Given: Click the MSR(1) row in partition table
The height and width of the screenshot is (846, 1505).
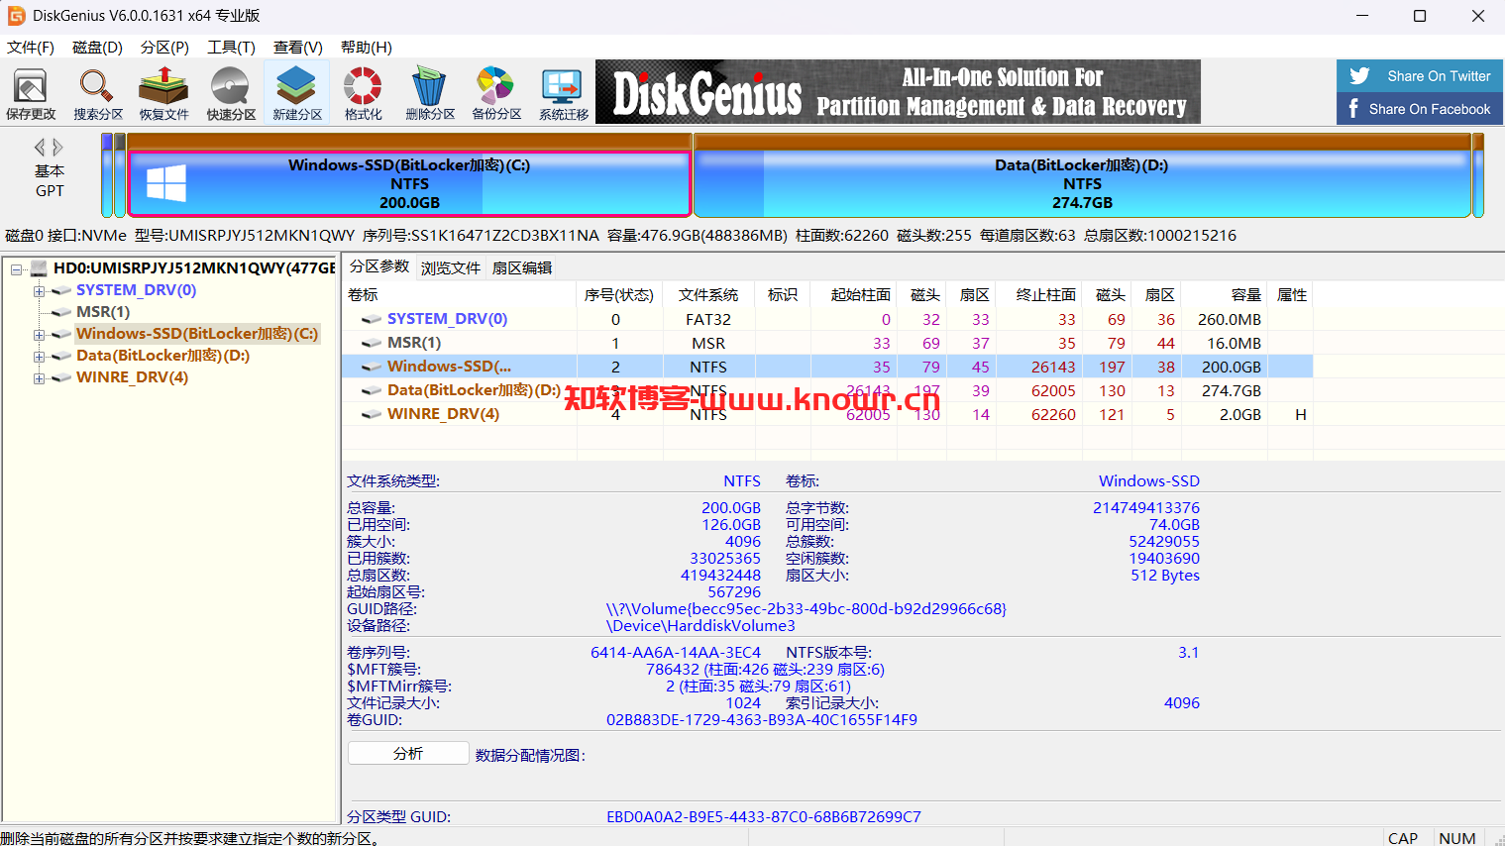Looking at the screenshot, I should point(827,343).
